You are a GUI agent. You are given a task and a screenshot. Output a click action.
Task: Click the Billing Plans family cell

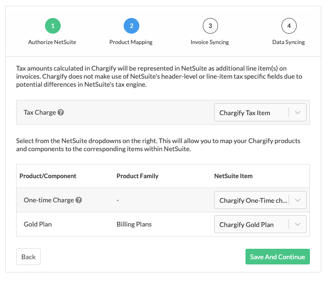pyautogui.click(x=134, y=224)
